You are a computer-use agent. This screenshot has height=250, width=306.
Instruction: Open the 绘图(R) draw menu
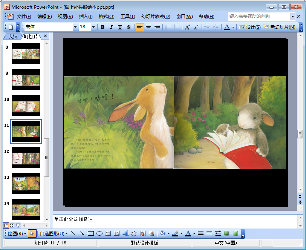[x=17, y=233]
